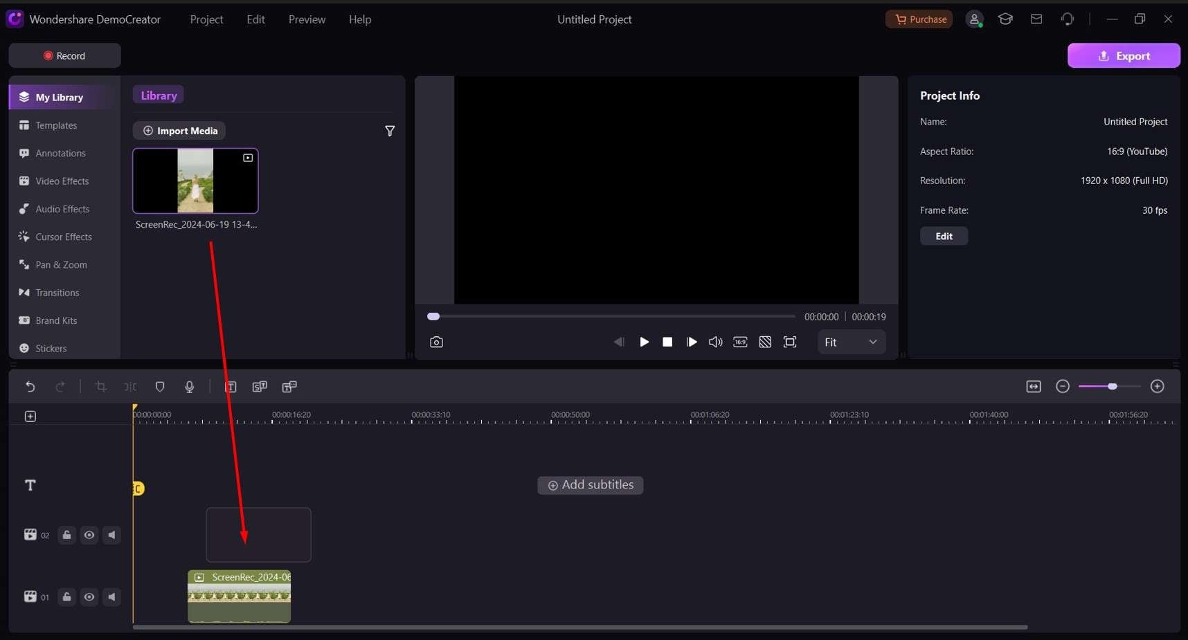Select the ScreenRec media thumbnail in Library

[x=195, y=181]
